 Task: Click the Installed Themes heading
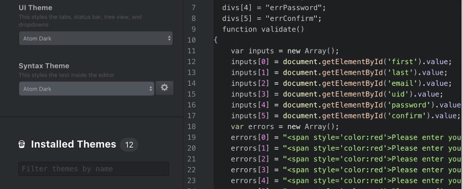[73, 145]
